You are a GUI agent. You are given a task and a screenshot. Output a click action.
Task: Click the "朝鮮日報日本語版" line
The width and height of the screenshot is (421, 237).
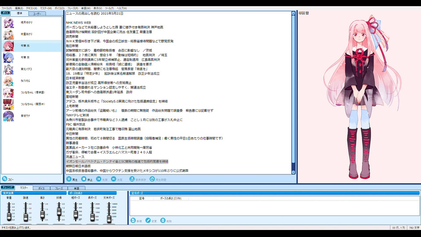[x=78, y=166]
